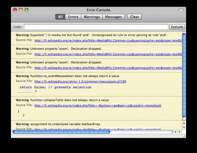Click the vertical scrollbar thumb
The width and height of the screenshot is (197, 153).
184,75
